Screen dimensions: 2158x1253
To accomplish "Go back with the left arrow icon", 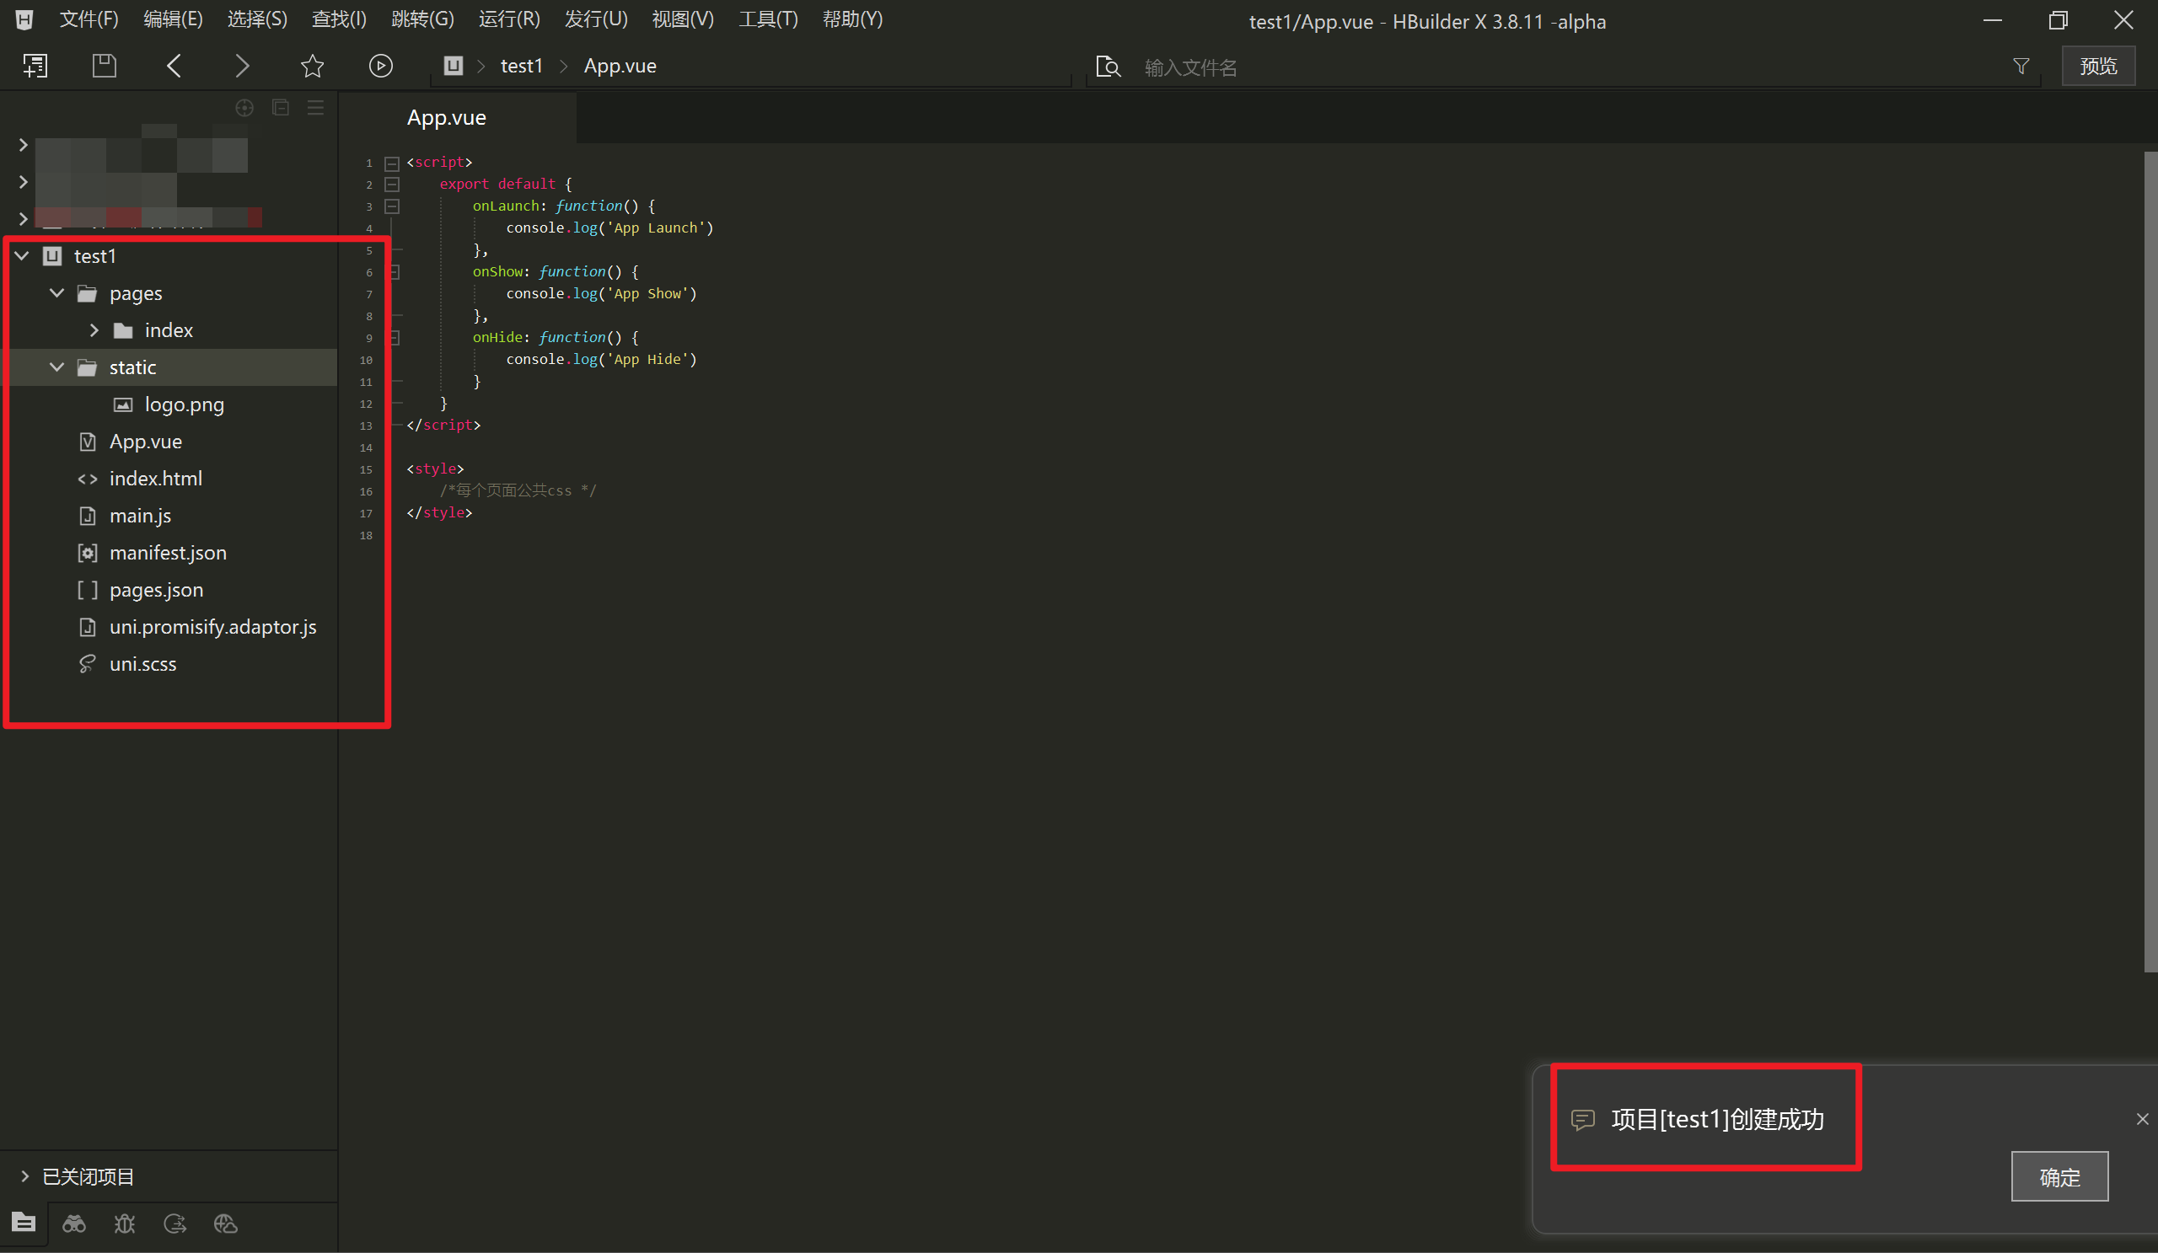I will coord(174,66).
